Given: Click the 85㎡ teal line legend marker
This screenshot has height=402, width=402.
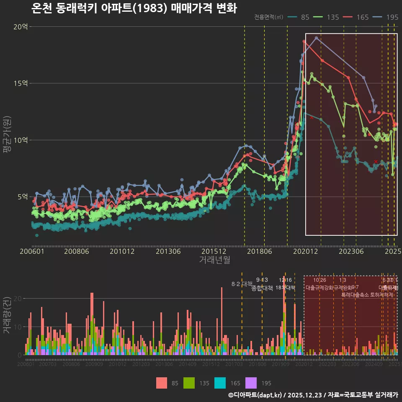Looking at the screenshot, I should coord(292,17).
